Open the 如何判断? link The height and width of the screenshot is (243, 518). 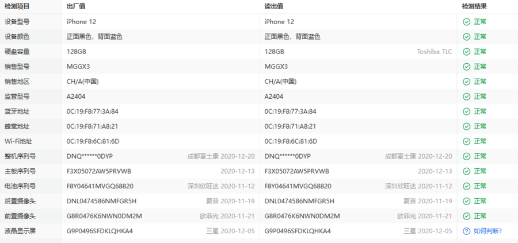(x=487, y=231)
